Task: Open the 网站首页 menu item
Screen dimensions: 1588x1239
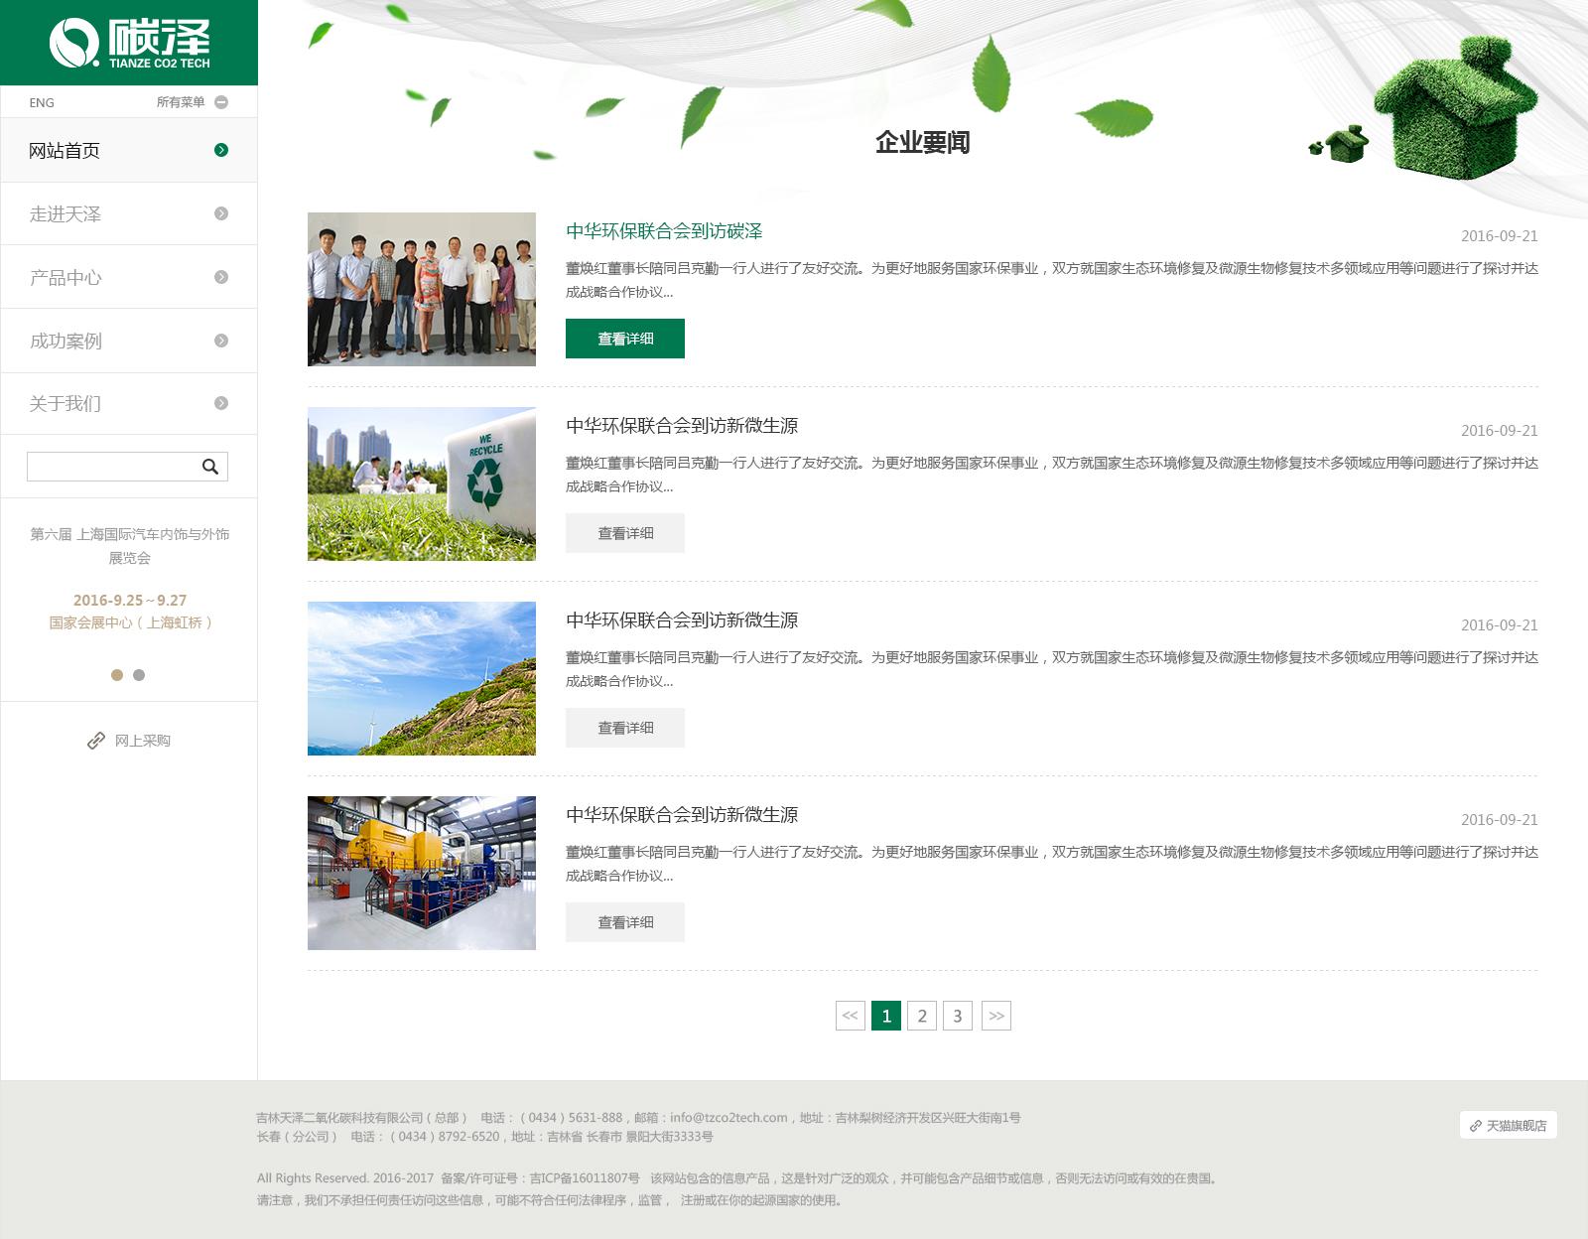Action: [65, 151]
